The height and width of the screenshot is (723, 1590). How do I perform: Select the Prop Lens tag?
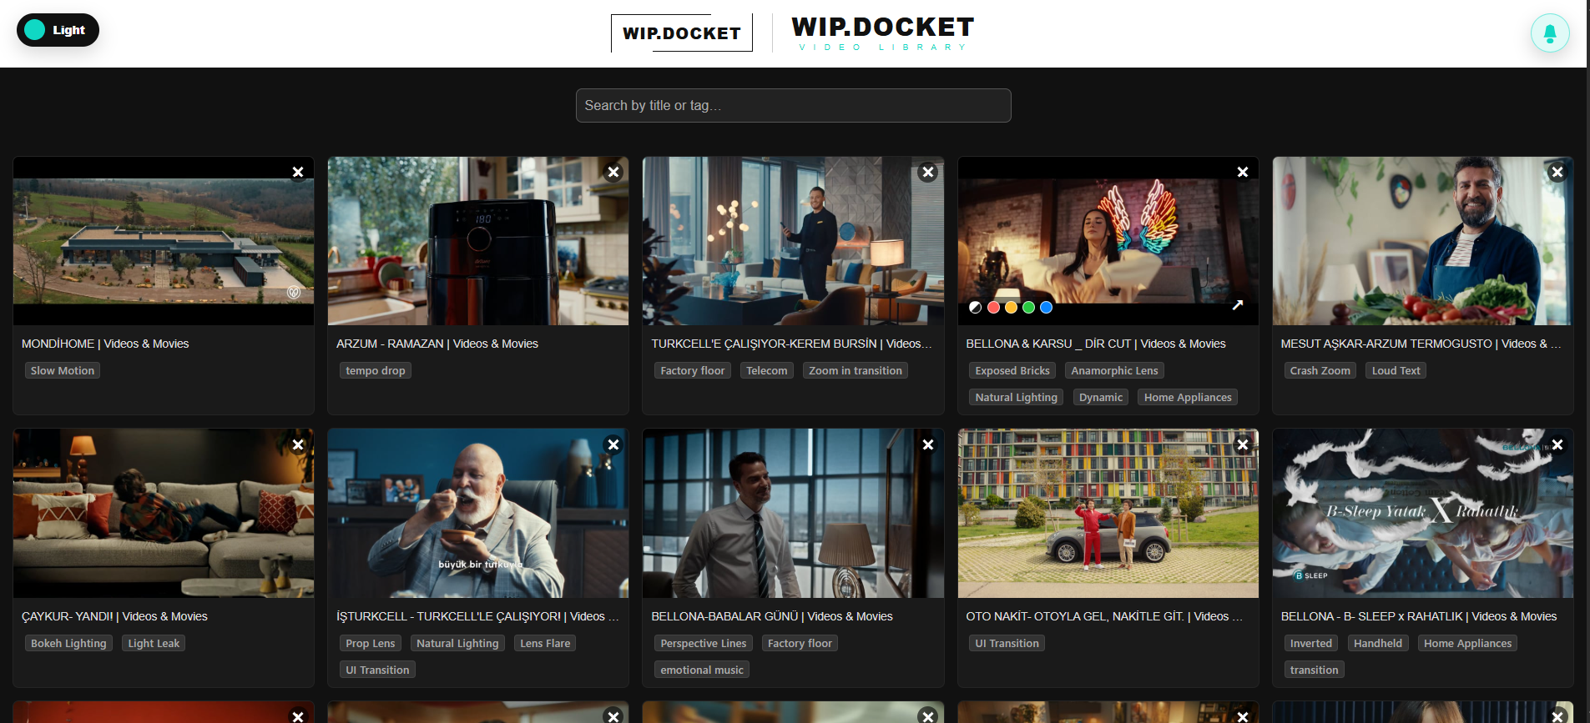click(x=371, y=643)
